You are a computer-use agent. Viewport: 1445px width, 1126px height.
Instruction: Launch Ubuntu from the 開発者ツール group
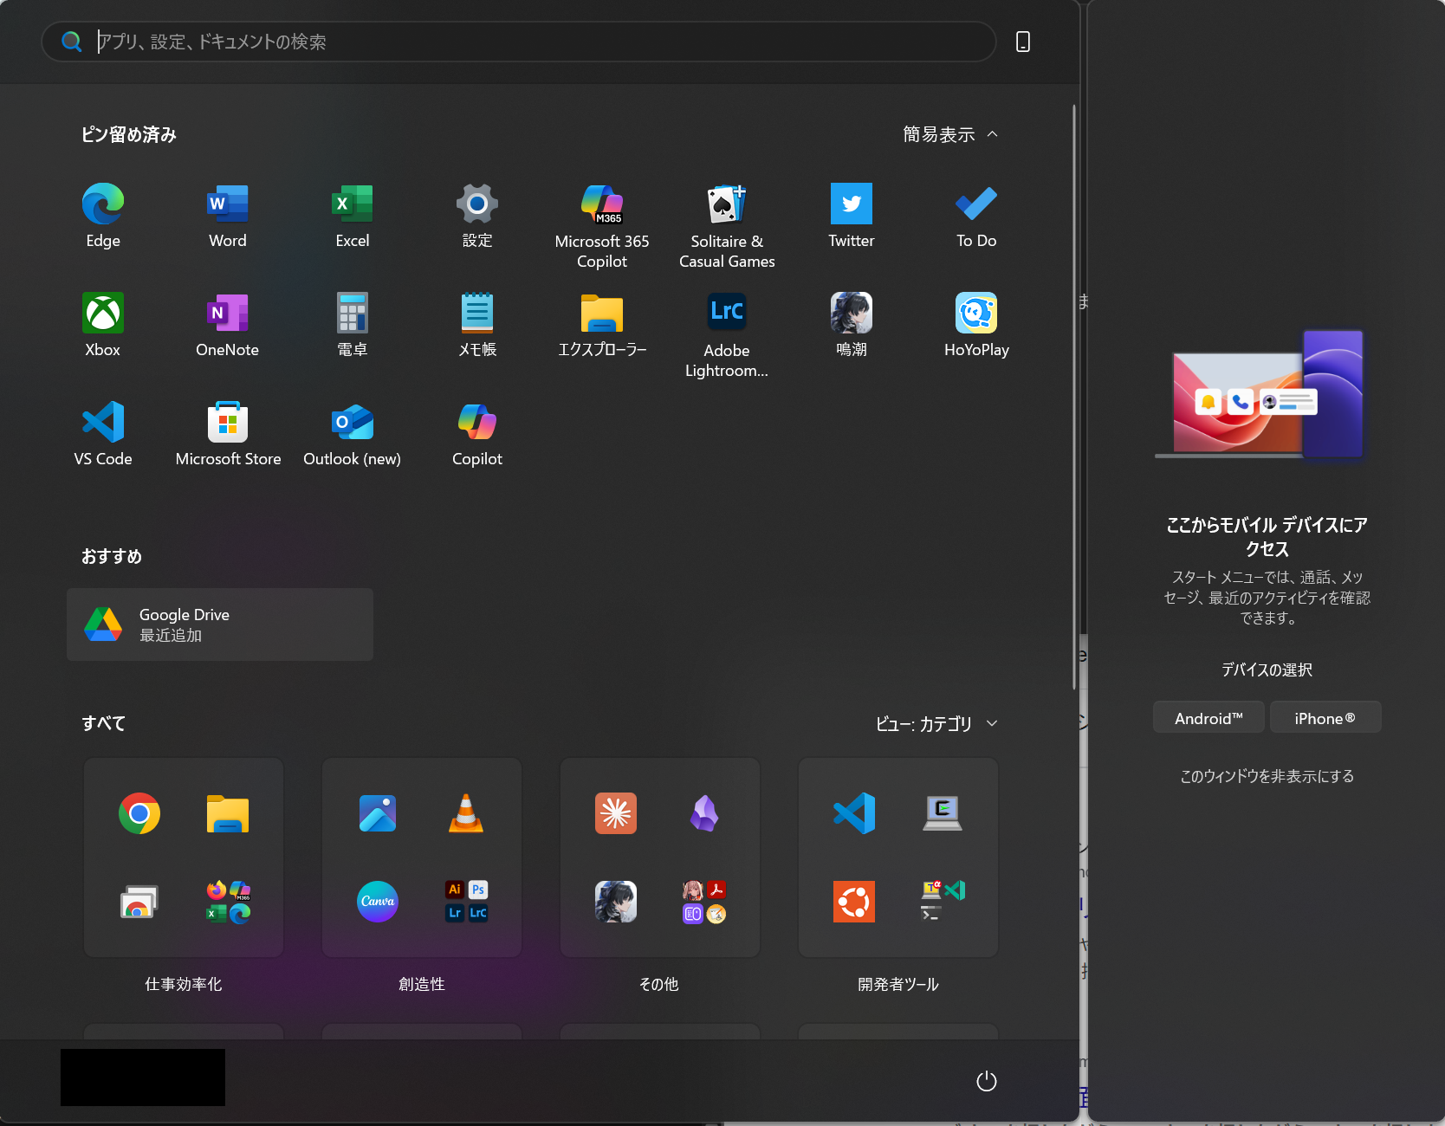853,902
